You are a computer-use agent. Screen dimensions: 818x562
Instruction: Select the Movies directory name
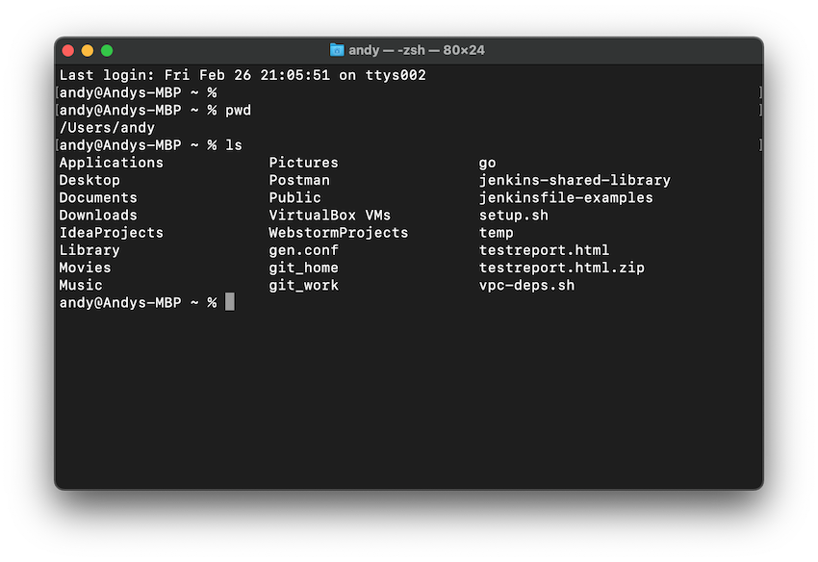click(85, 268)
